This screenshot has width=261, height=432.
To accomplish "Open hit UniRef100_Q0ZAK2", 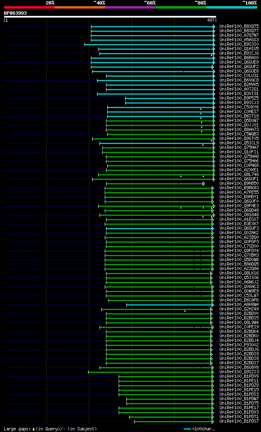I will click(x=239, y=233).
